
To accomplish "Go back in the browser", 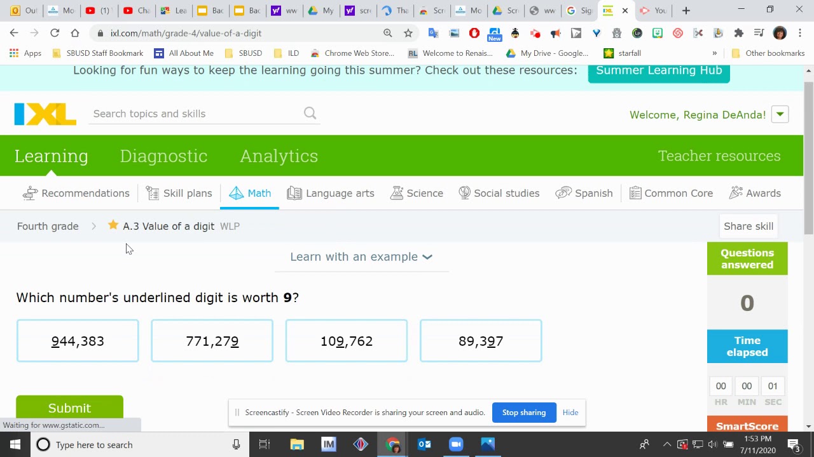I will (14, 33).
